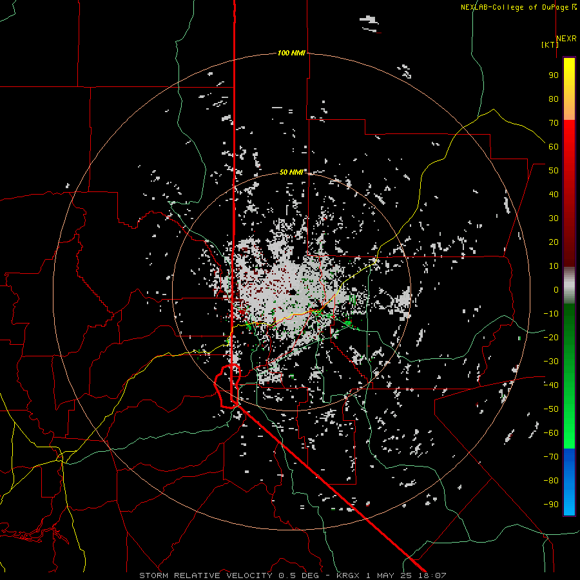Click the KRGX station ID in caption
The height and width of the screenshot is (580, 580).
tap(349, 575)
